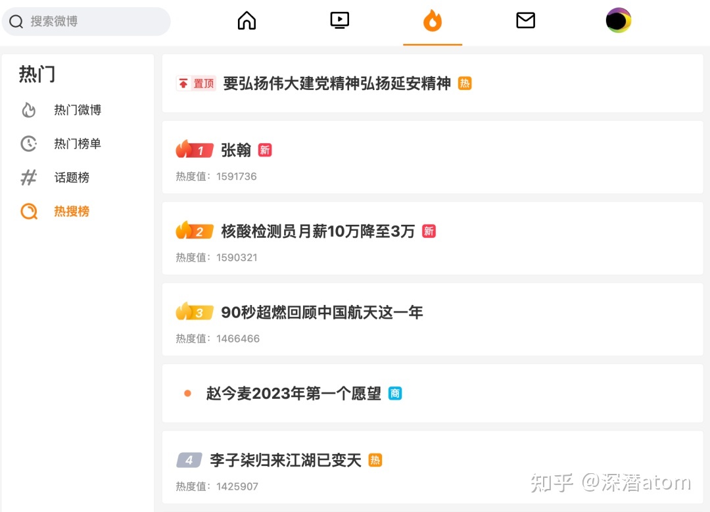Open the user profile avatar
Screen dimensions: 710x512
point(619,20)
